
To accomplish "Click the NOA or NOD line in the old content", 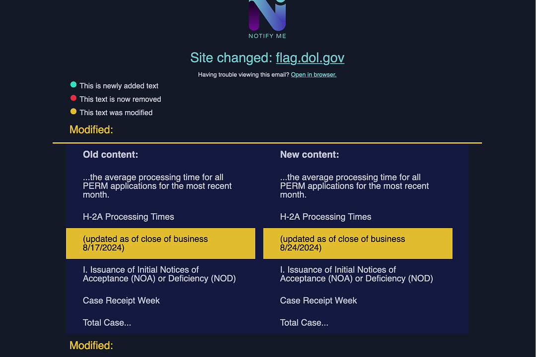I will (x=159, y=279).
